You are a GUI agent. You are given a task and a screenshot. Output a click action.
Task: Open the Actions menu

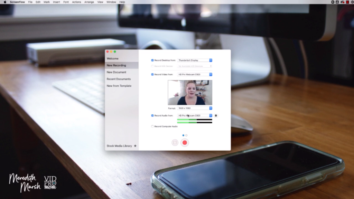(76, 2)
